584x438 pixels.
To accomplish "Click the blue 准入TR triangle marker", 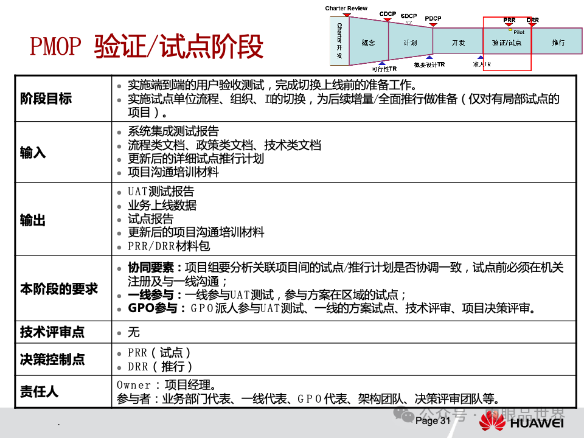I will point(481,57).
